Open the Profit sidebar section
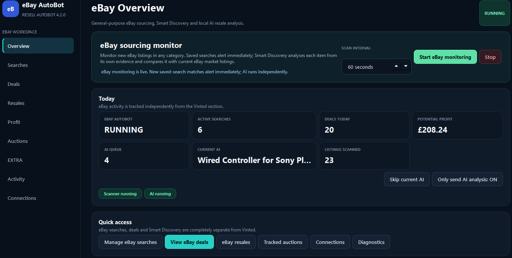512x258 pixels. [x=38, y=122]
